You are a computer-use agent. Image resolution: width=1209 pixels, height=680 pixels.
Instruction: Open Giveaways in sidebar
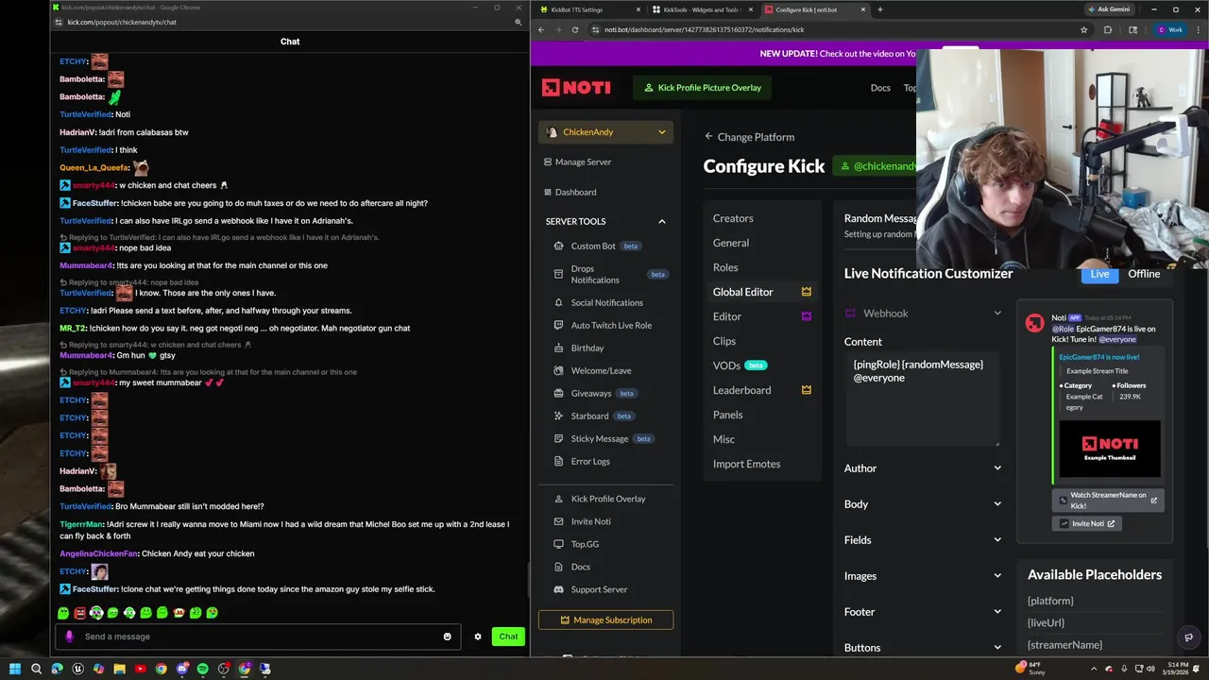point(590,393)
